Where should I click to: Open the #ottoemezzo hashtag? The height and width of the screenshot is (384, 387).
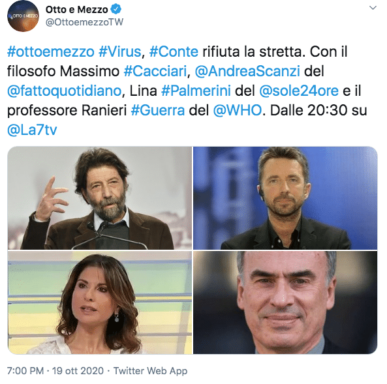point(51,52)
